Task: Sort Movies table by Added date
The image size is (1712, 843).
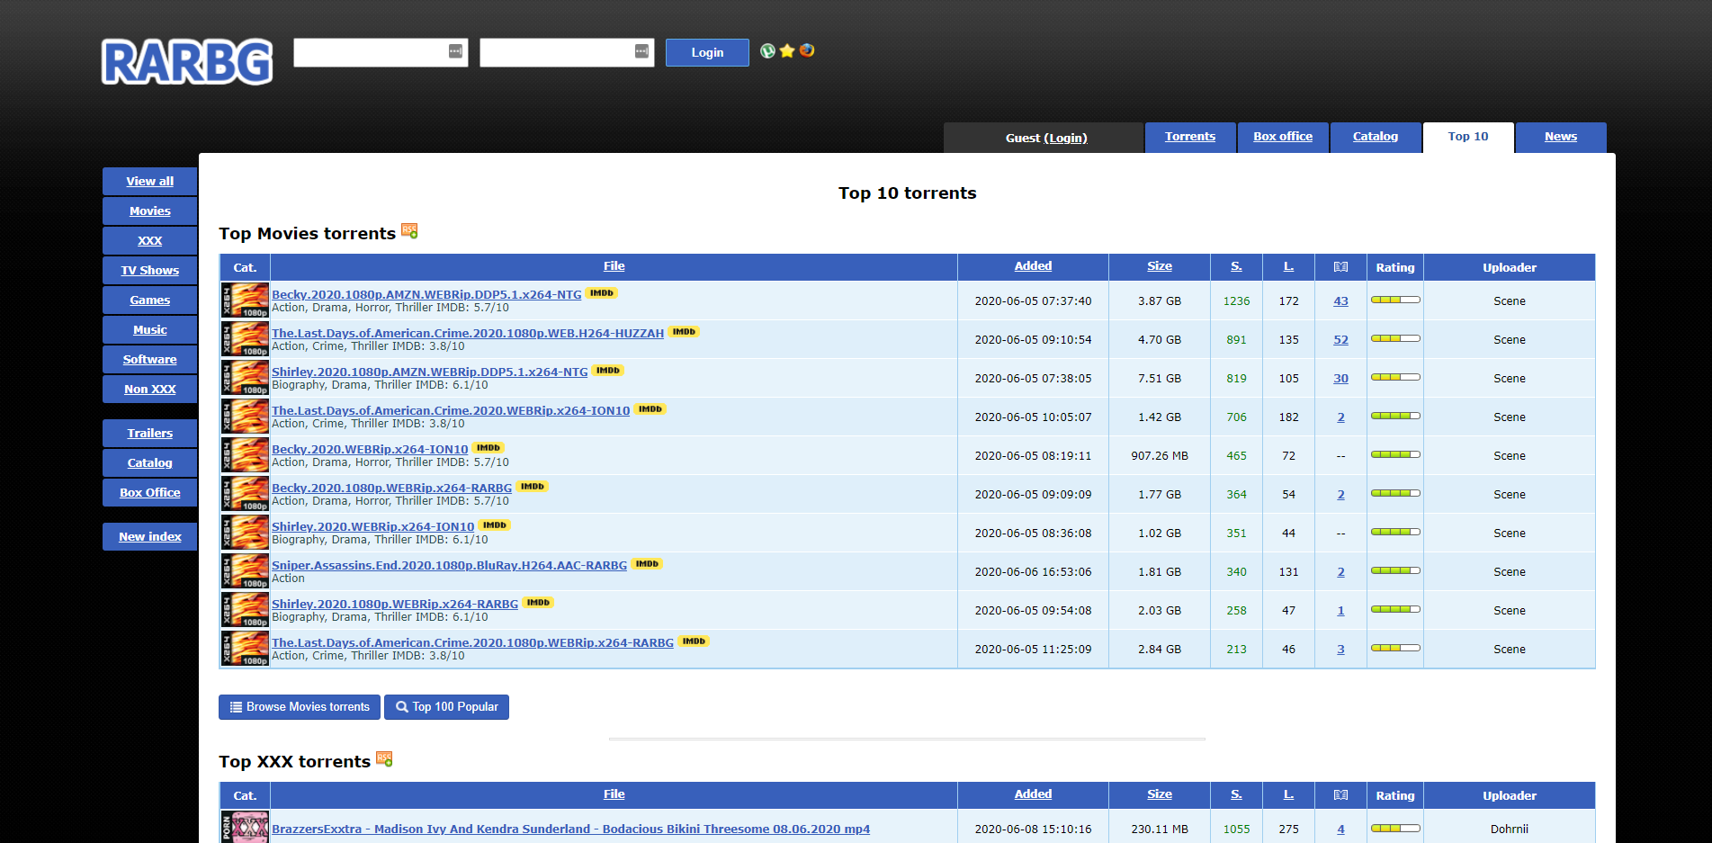Action: click(1033, 266)
